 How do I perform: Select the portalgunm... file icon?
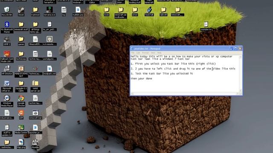point(49,56)
